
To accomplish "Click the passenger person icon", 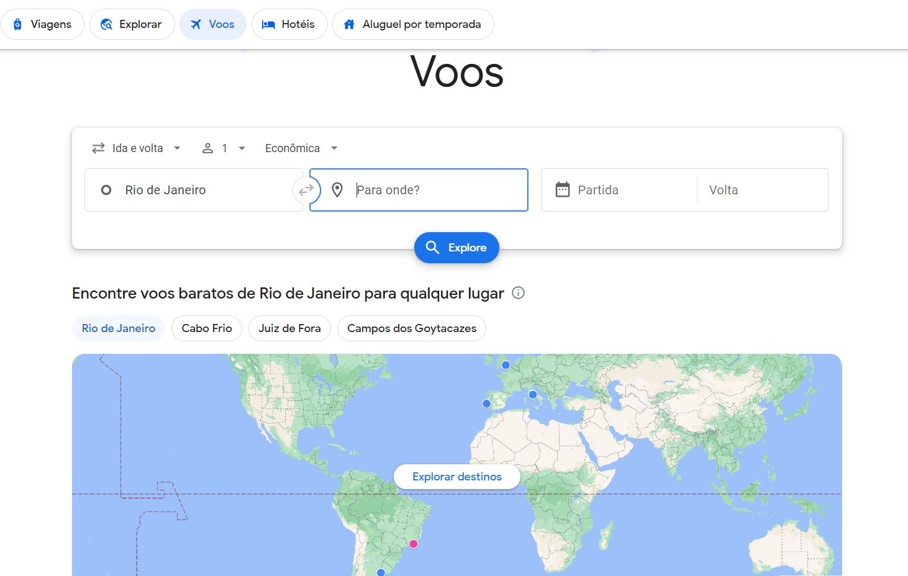I will pyautogui.click(x=208, y=148).
